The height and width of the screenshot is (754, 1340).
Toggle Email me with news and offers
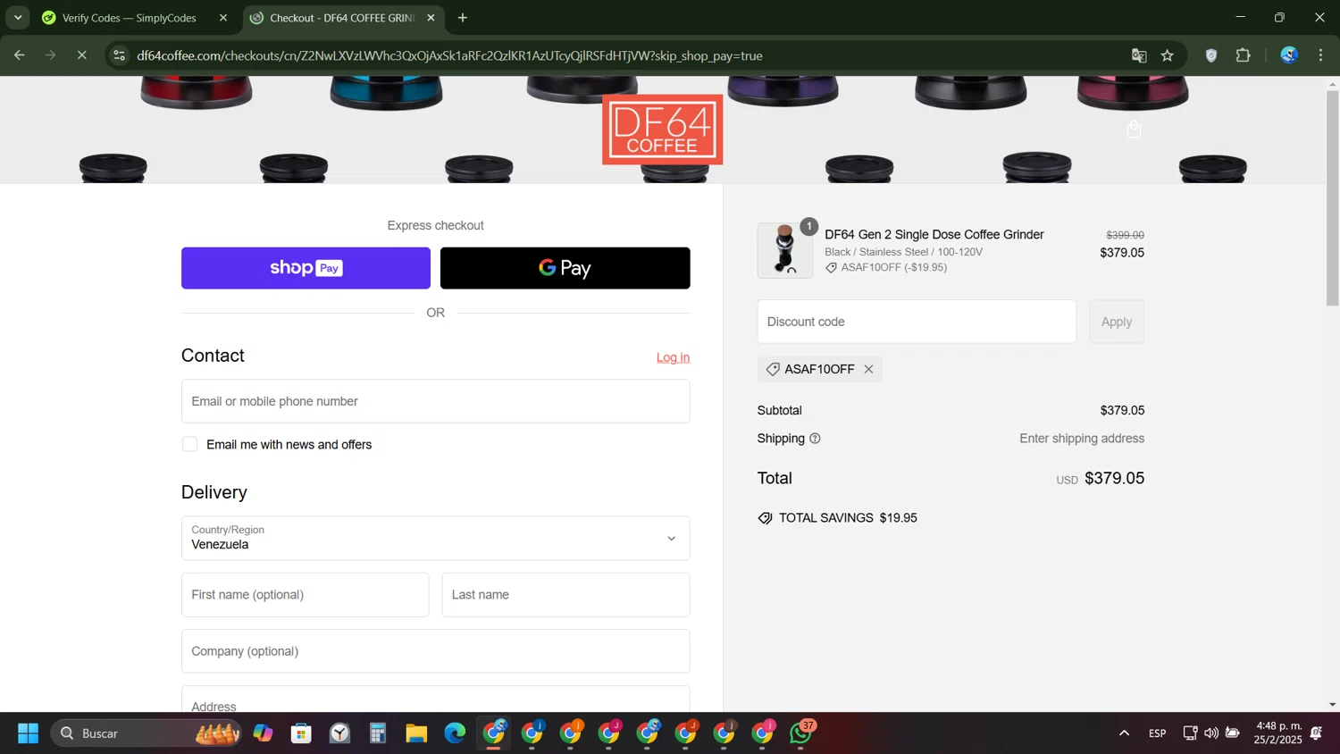tap(189, 444)
